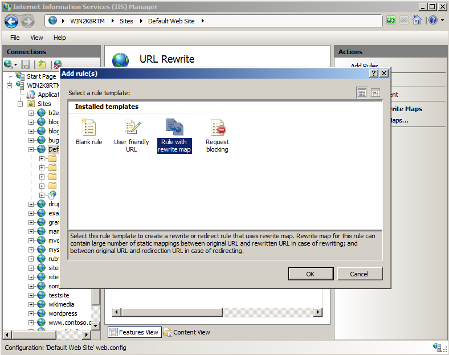Viewport: 449px width, 355px height.
Task: Click Default Web Site in breadcrumb
Action: tap(172, 21)
